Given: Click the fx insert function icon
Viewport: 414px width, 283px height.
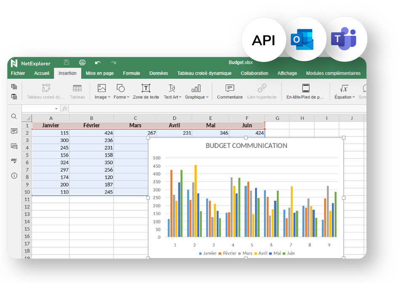Looking at the screenshot, I should pos(65,108).
